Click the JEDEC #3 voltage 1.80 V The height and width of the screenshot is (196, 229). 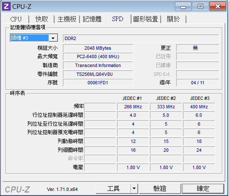pos(199,167)
